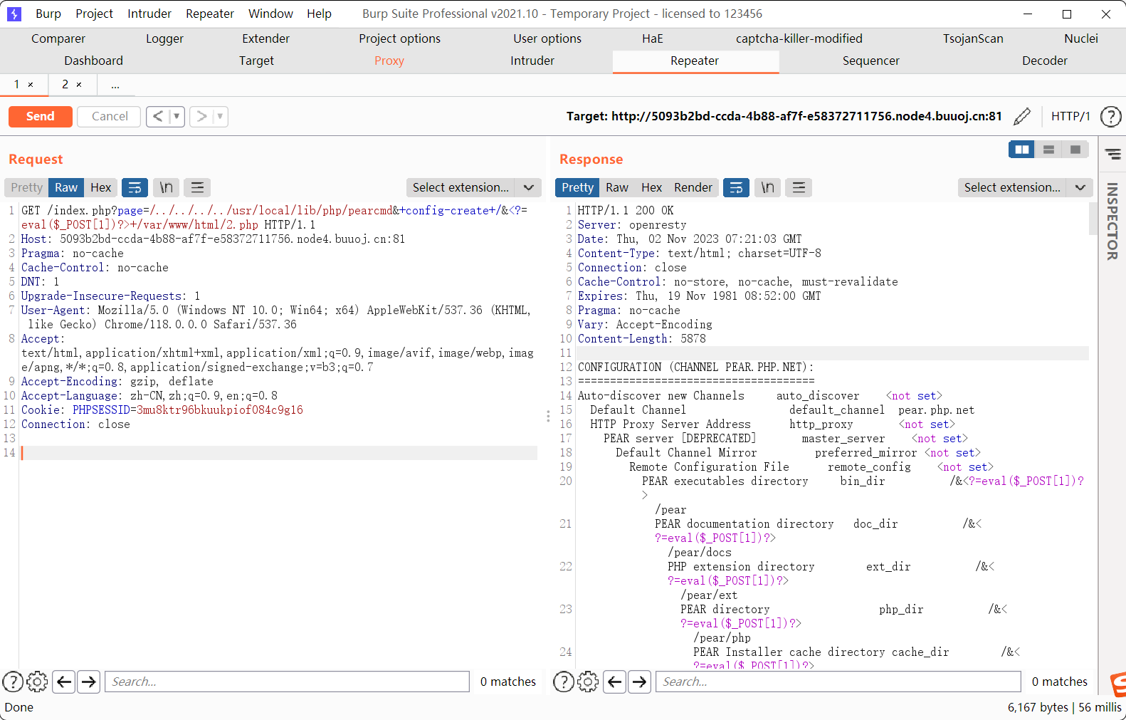Close Repeater tab 2
The image size is (1126, 720).
click(x=79, y=85)
